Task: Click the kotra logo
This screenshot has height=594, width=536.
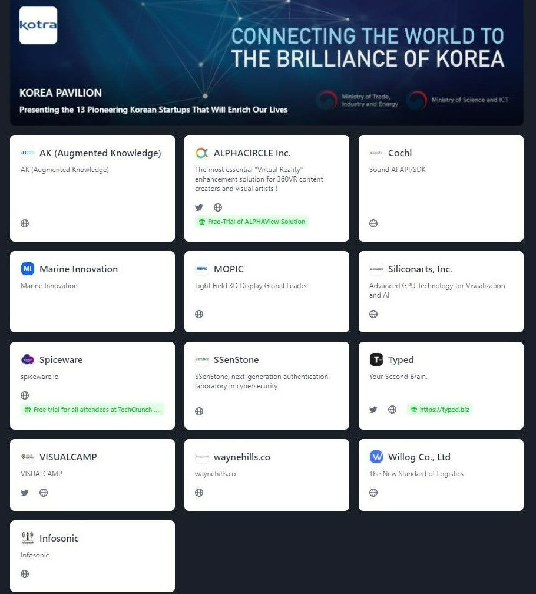Action: (38, 25)
